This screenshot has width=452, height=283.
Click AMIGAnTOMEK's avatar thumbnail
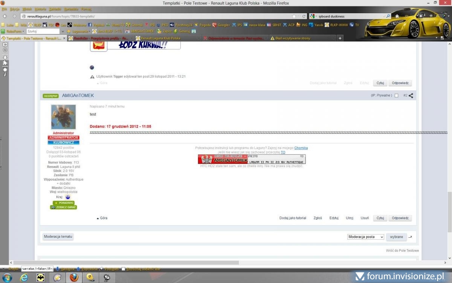click(x=63, y=117)
